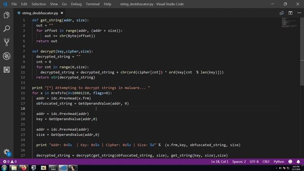Click the feedback smiley icon
304x171 pixels.
click(x=290, y=161)
